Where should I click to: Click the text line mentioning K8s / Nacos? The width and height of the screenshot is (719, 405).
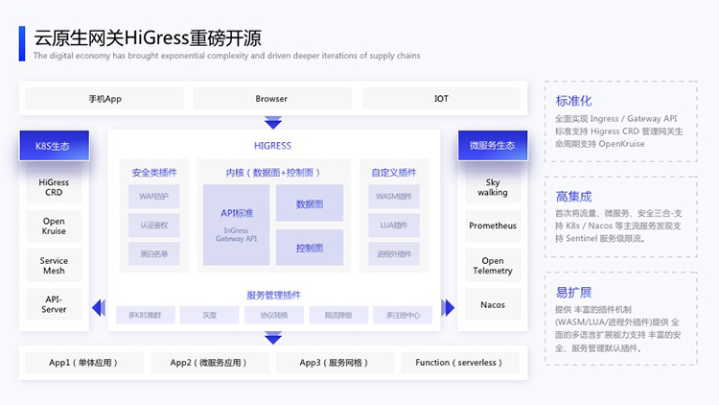[617, 226]
